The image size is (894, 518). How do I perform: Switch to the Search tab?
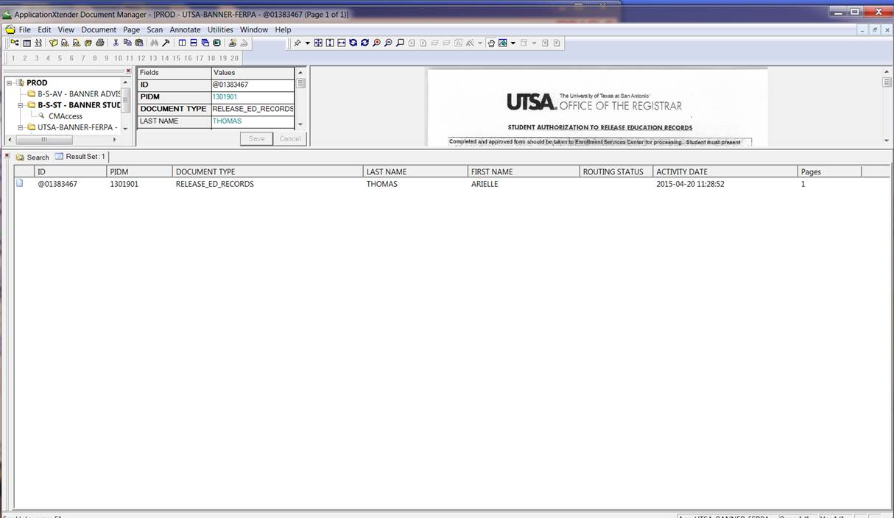coord(32,157)
